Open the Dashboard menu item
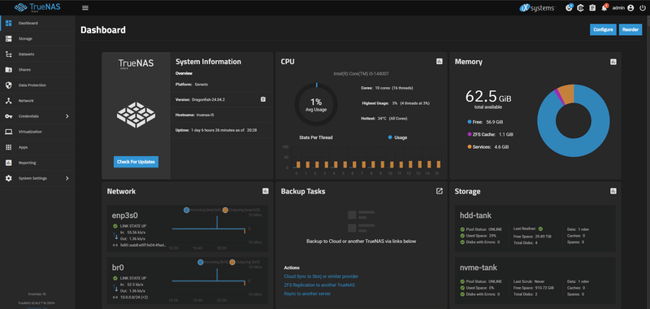The height and width of the screenshot is (309, 650). coord(37,24)
